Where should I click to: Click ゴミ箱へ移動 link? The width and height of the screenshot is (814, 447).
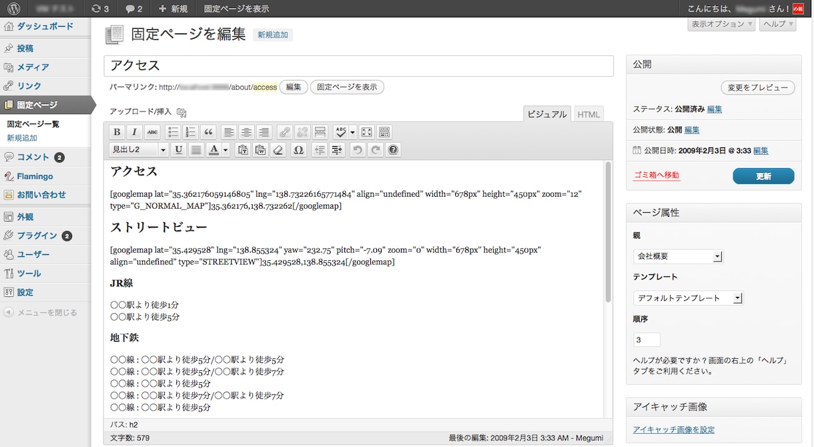tap(657, 175)
